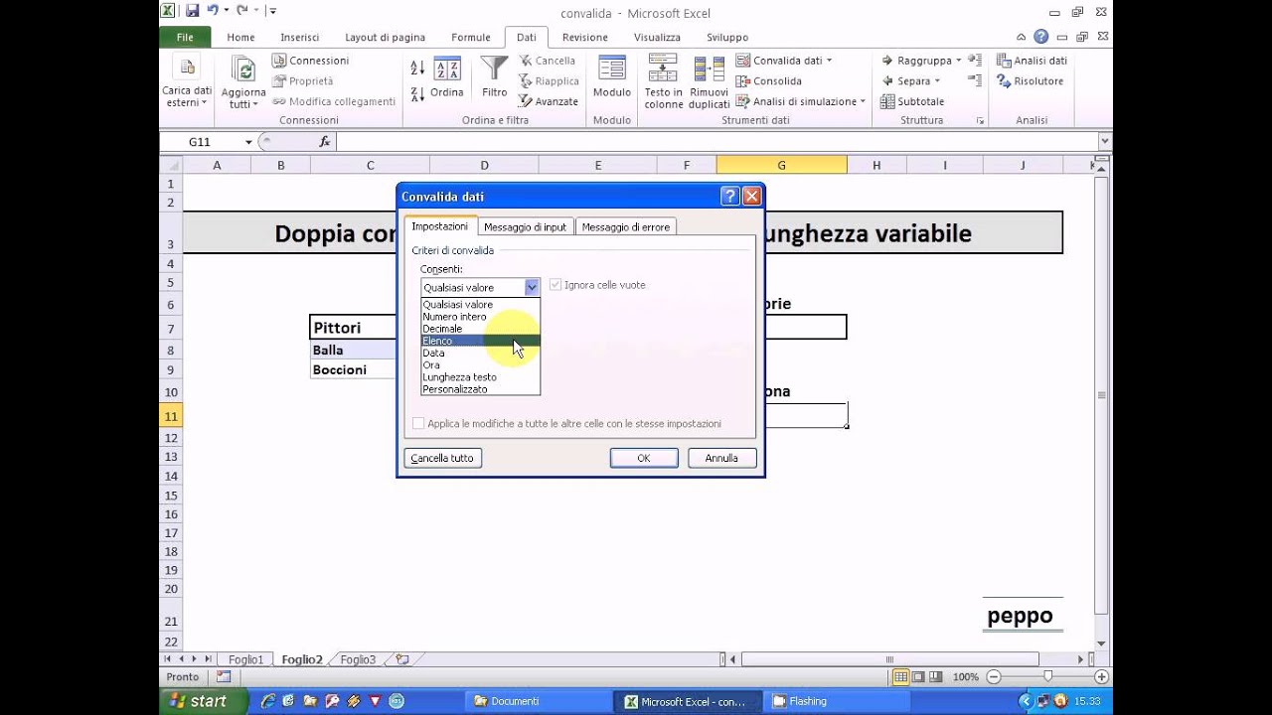Viewport: 1272px width, 715px height.
Task: Click the formula bar input field
Action: 715,142
